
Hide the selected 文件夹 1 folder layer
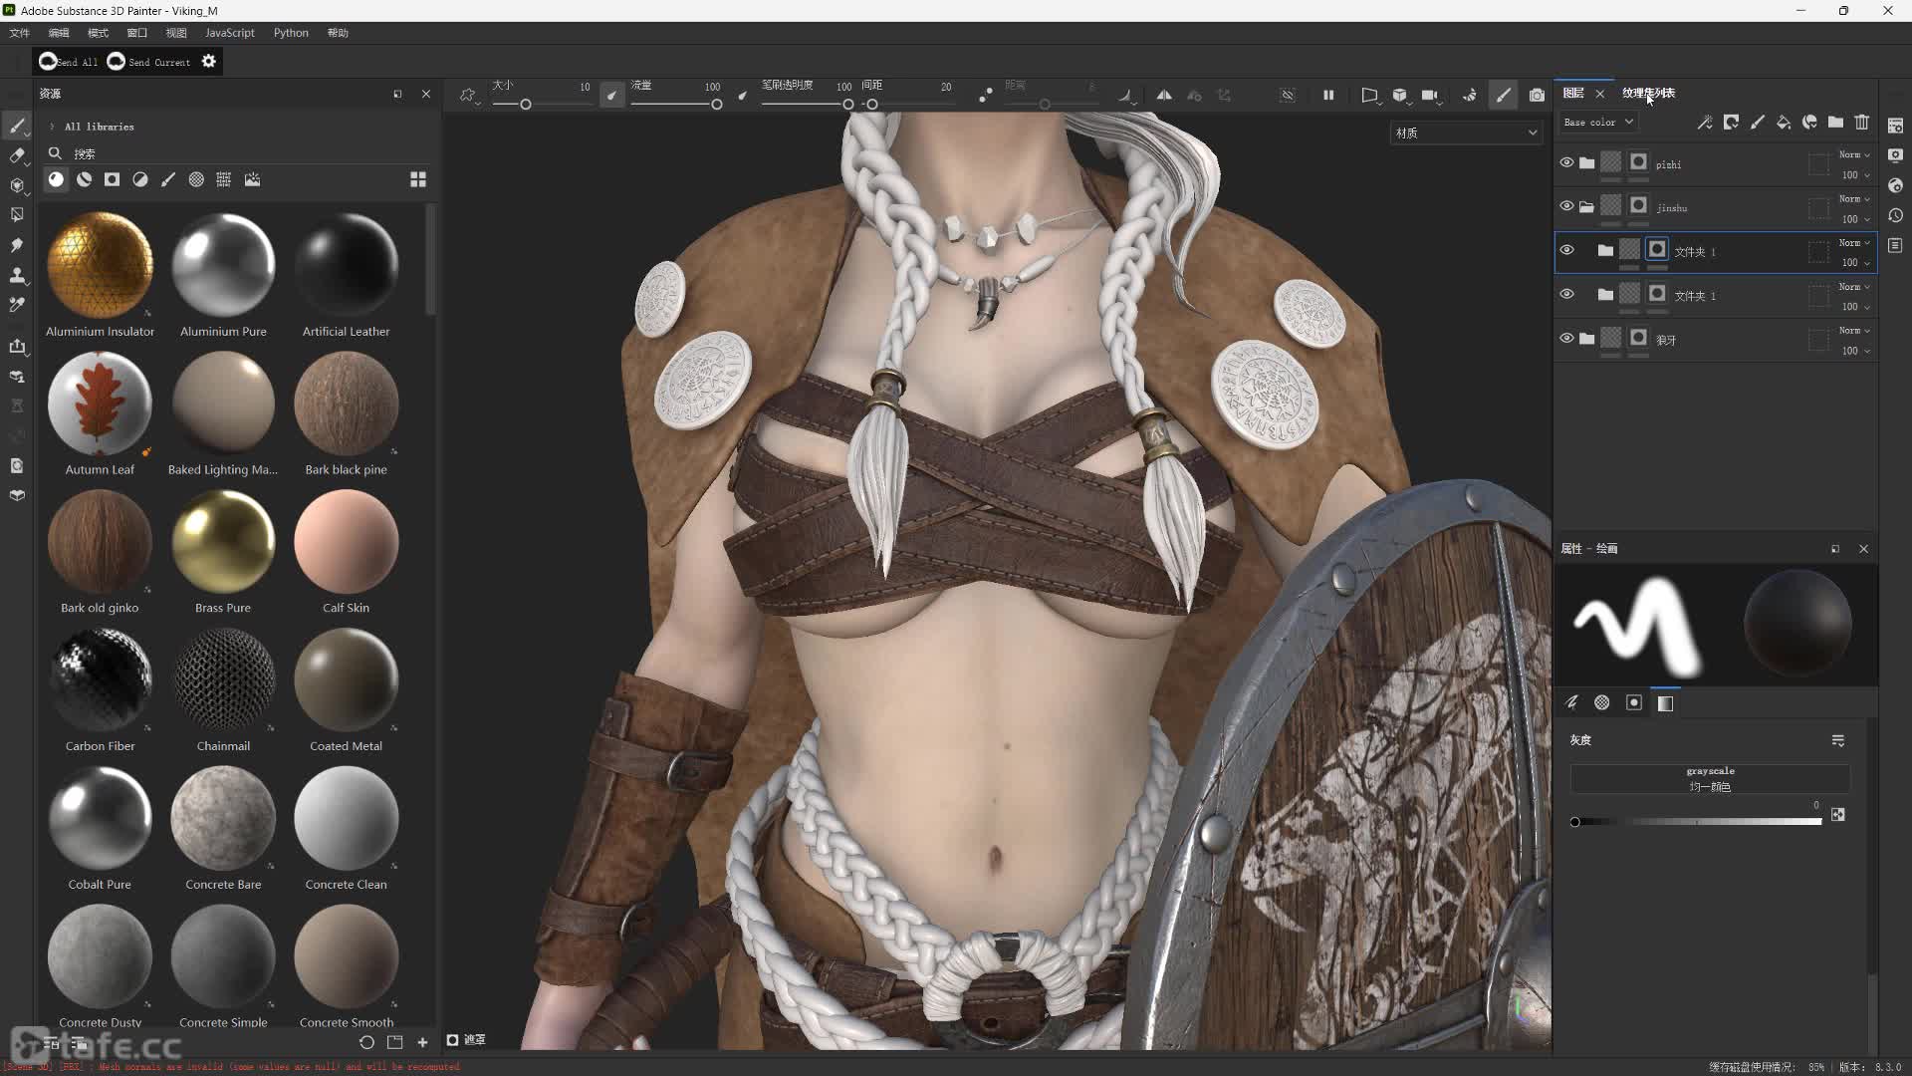(1566, 250)
